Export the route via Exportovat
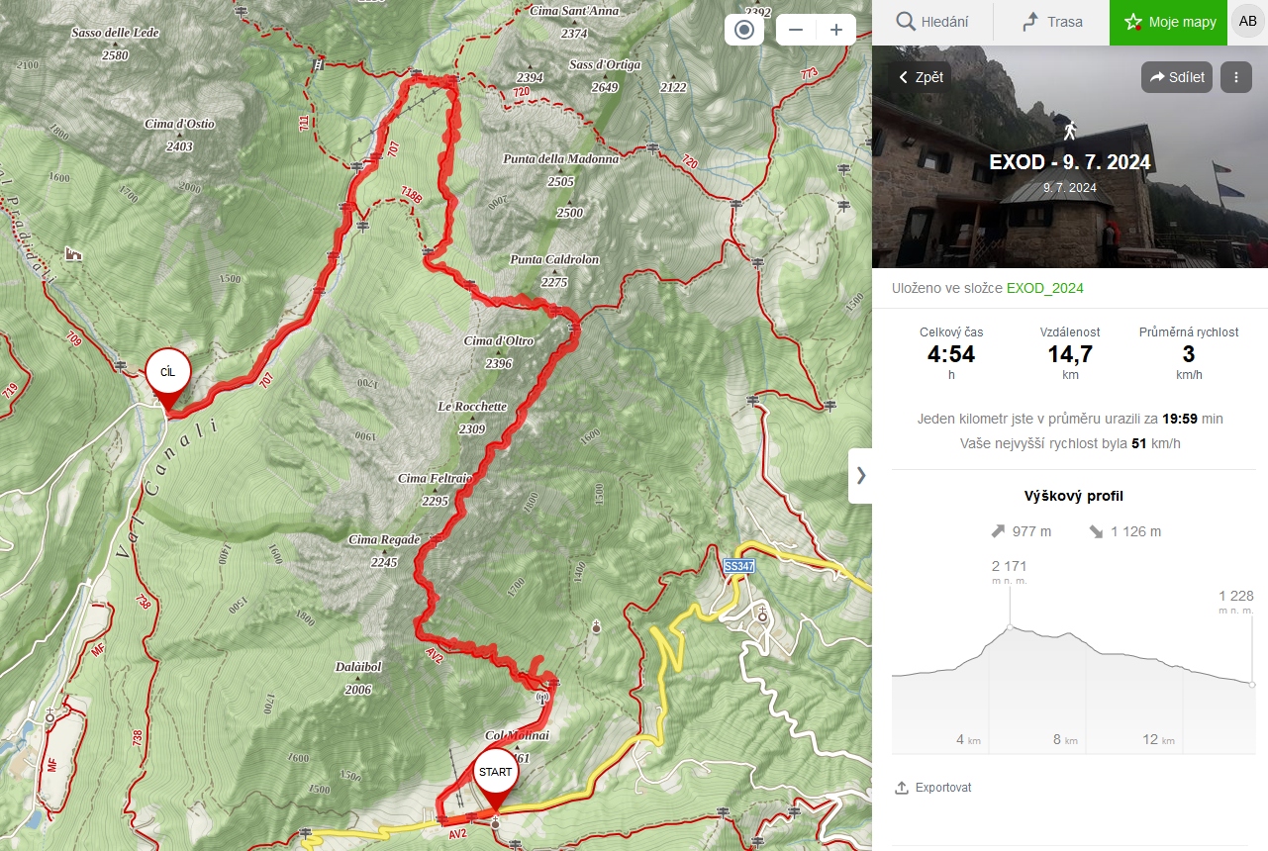Viewport: 1268px width, 851px height. click(932, 788)
